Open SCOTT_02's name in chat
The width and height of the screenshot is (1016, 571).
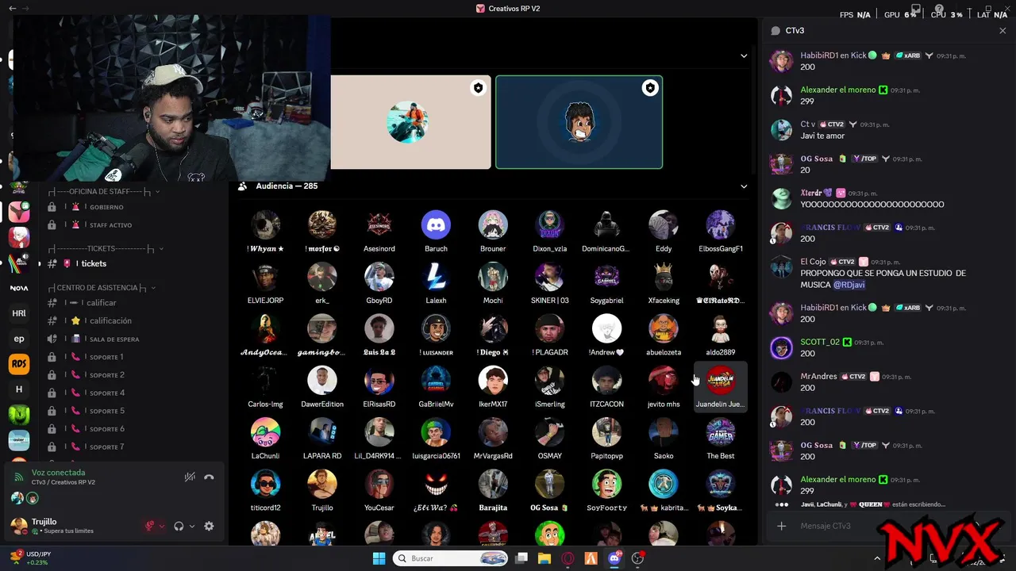click(820, 342)
